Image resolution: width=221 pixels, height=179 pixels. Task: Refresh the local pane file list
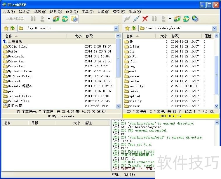click(x=65, y=19)
